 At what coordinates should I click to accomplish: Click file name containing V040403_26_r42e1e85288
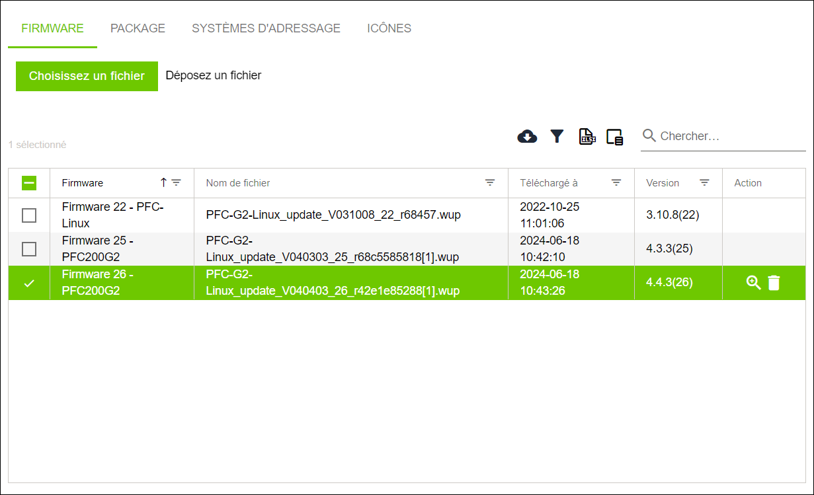tap(333, 282)
